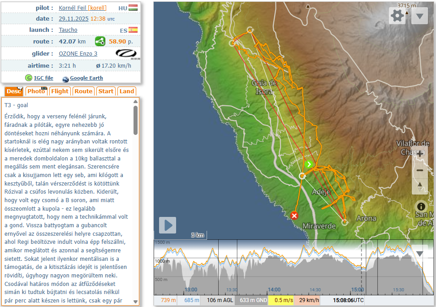Viewport: 436px width, 307px height.
Task: Click the green launch point marker
Action: pyautogui.click(x=309, y=164)
